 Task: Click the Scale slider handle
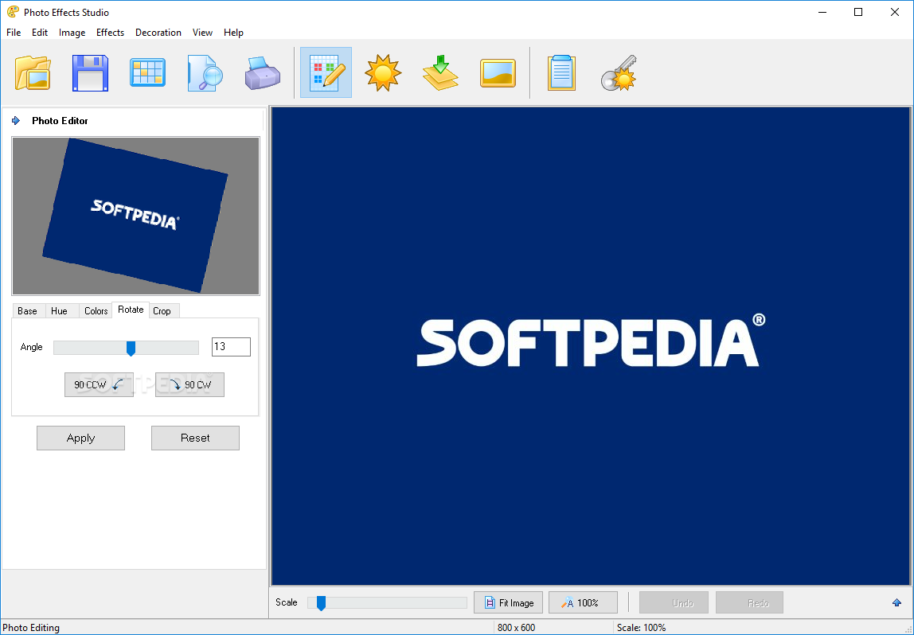pos(321,603)
